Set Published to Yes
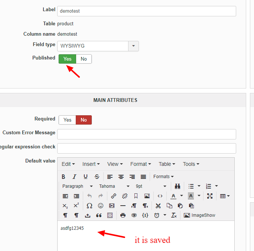Viewport: 254px width, 251px height. click(67, 59)
